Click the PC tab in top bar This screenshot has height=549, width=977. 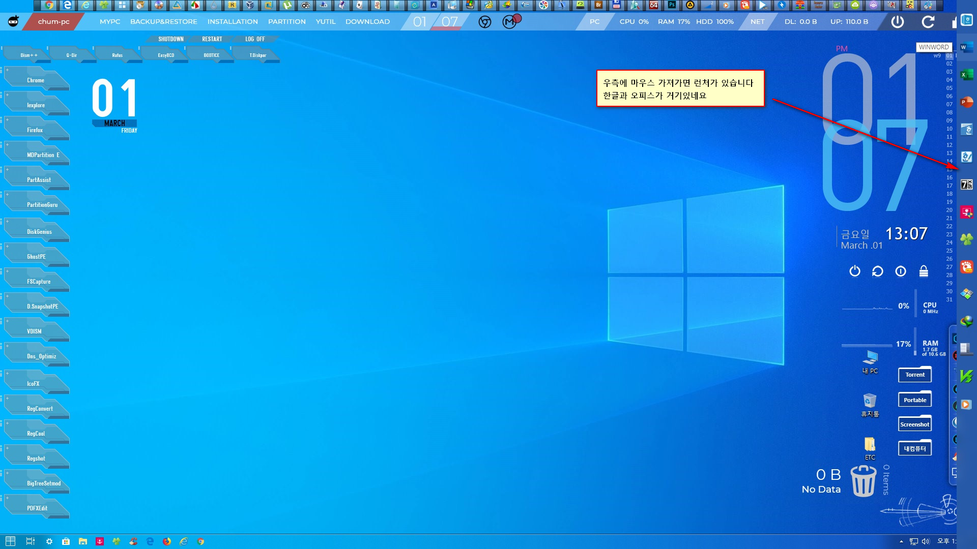tap(594, 22)
